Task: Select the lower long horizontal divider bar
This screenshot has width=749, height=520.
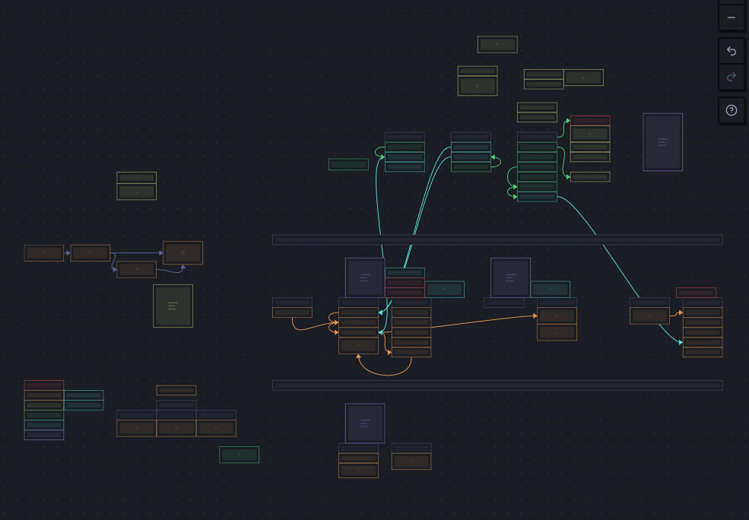Action: [497, 385]
